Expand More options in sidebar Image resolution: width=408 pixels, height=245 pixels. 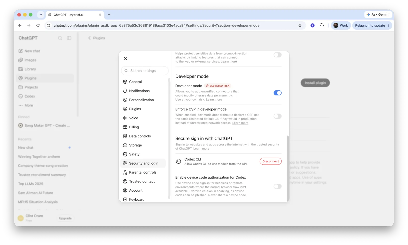coord(45,105)
